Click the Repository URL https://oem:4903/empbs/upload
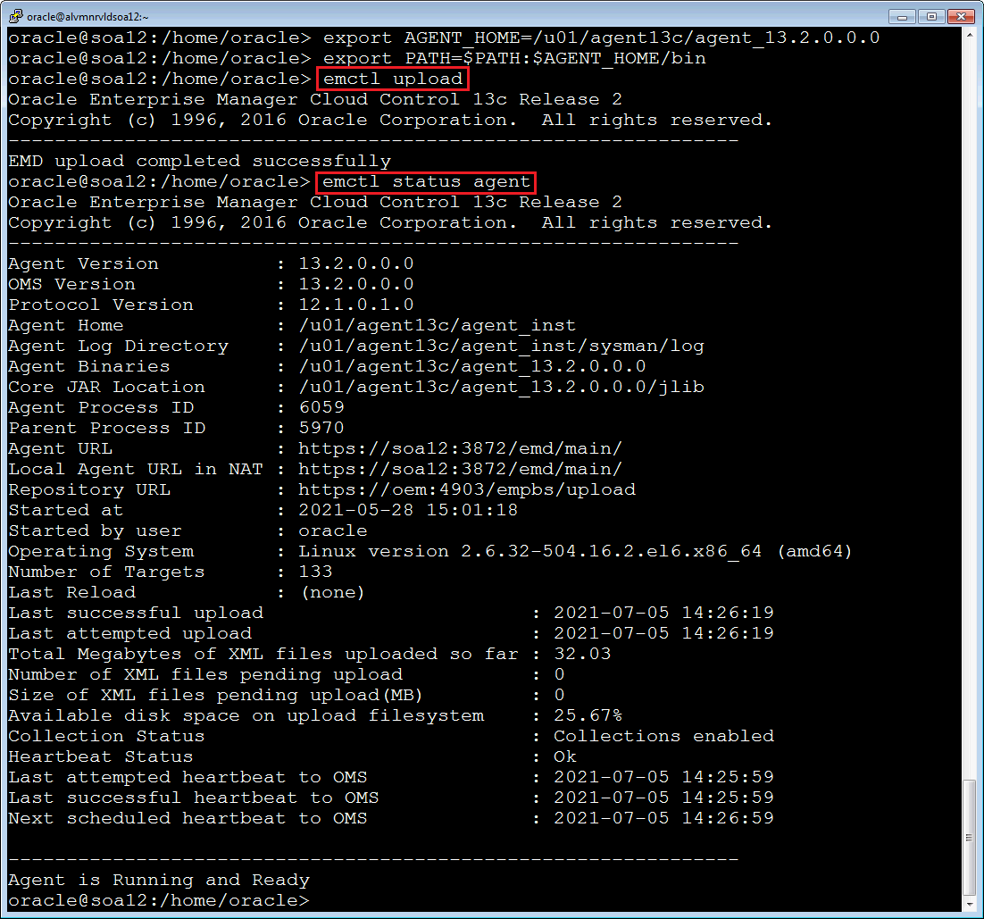The width and height of the screenshot is (984, 919). [x=466, y=489]
